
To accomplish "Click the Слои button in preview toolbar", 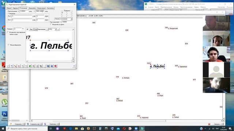I will [x=35, y=29].
